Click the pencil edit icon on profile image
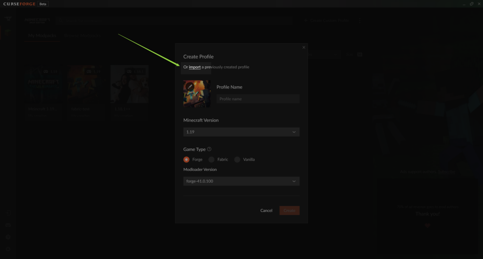 [x=190, y=87]
